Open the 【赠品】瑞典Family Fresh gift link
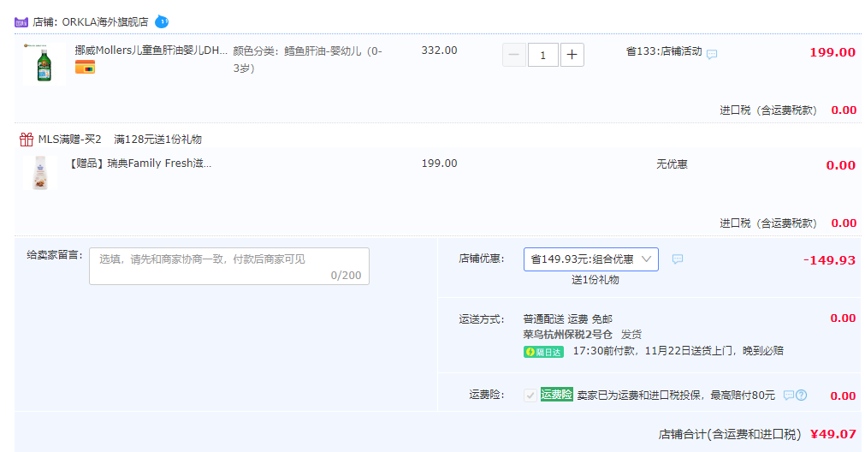The height and width of the screenshot is (452, 865). pos(139,164)
